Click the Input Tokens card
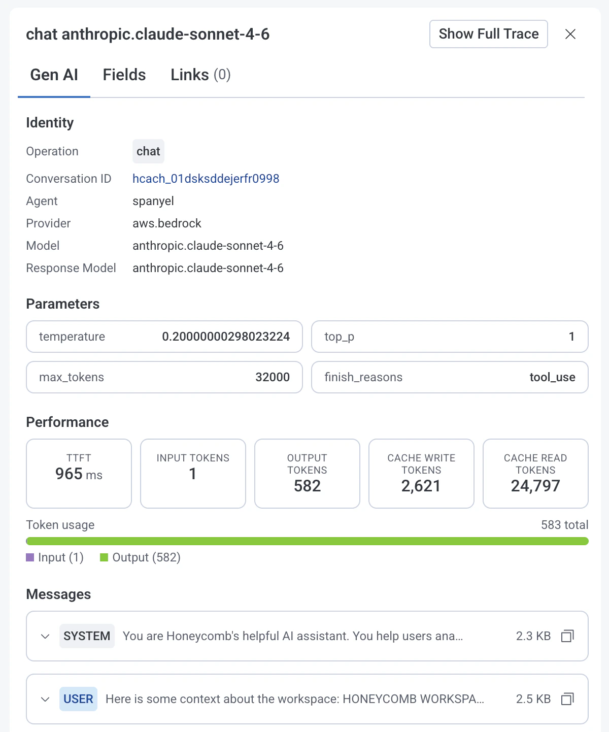Image resolution: width=609 pixels, height=732 pixels. point(193,474)
